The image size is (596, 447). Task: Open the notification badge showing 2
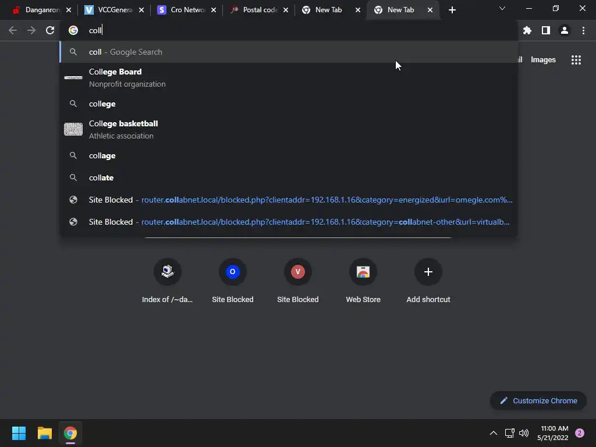(x=580, y=433)
